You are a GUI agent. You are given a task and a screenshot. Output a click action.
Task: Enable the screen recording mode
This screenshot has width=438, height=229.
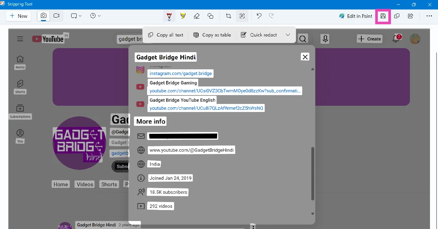point(56,16)
